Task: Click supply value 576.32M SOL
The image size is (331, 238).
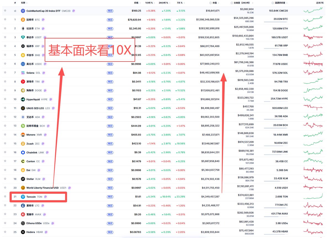Action: [x=279, y=73]
